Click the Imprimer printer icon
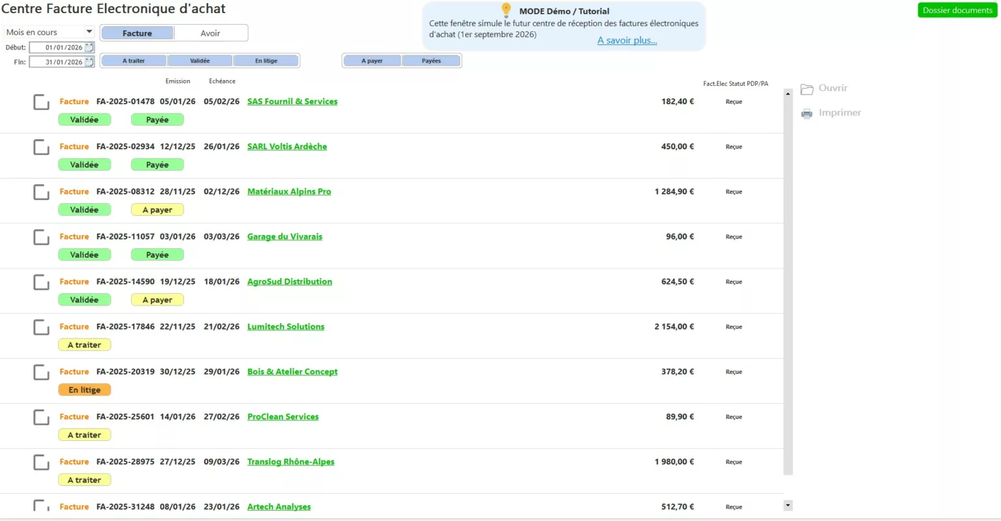The image size is (1001, 521). pos(807,113)
